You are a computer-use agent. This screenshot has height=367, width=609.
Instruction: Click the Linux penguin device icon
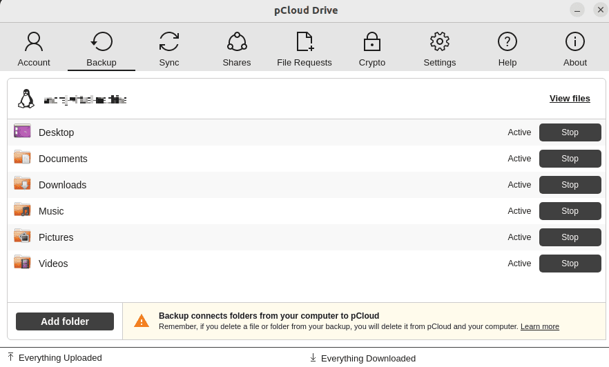[26, 99]
